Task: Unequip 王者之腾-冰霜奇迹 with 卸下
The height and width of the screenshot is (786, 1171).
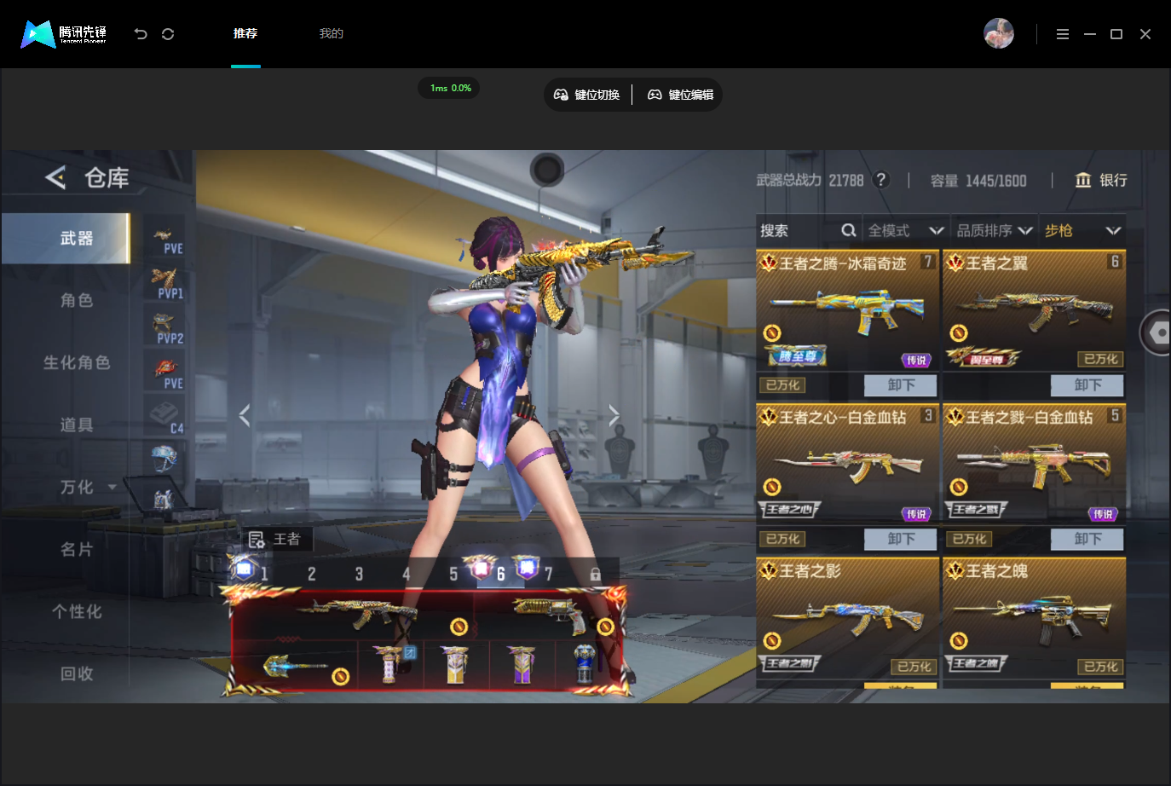Action: coord(900,385)
